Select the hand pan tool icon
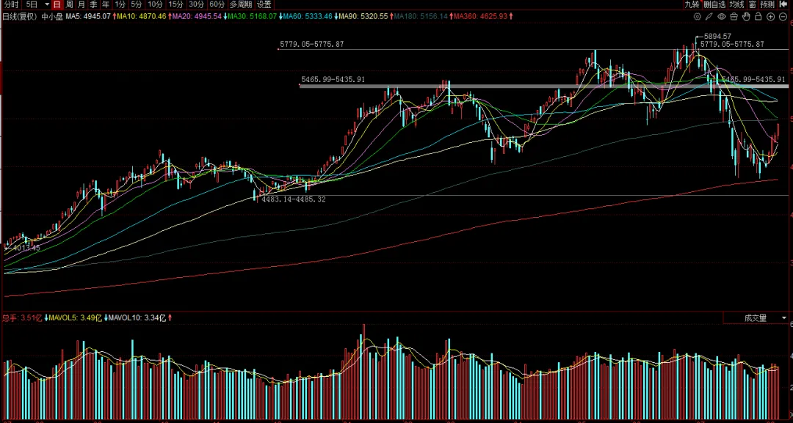 [746, 17]
